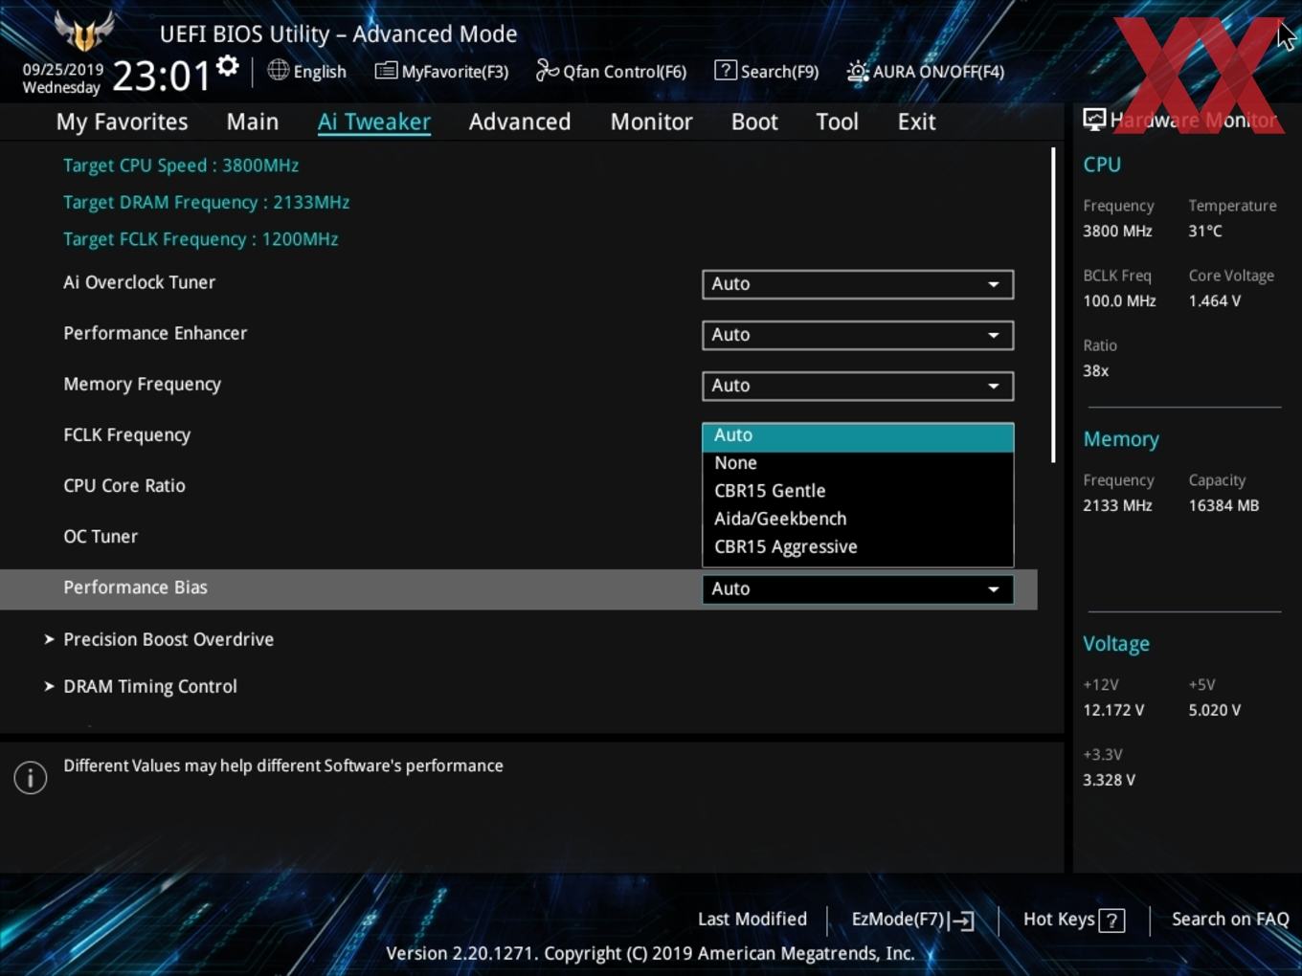The width and height of the screenshot is (1302, 976).
Task: Click the settings gear beside the clock
Action: click(228, 66)
